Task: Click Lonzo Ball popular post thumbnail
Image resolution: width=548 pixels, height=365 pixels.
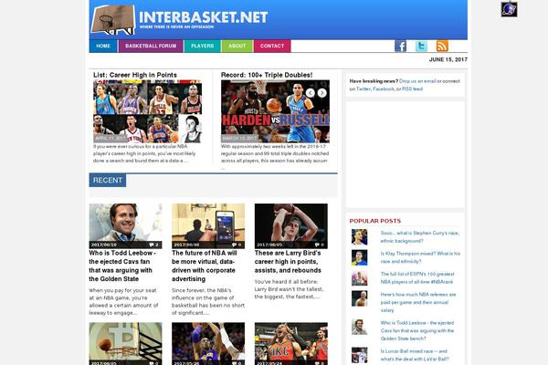Action: point(359,355)
